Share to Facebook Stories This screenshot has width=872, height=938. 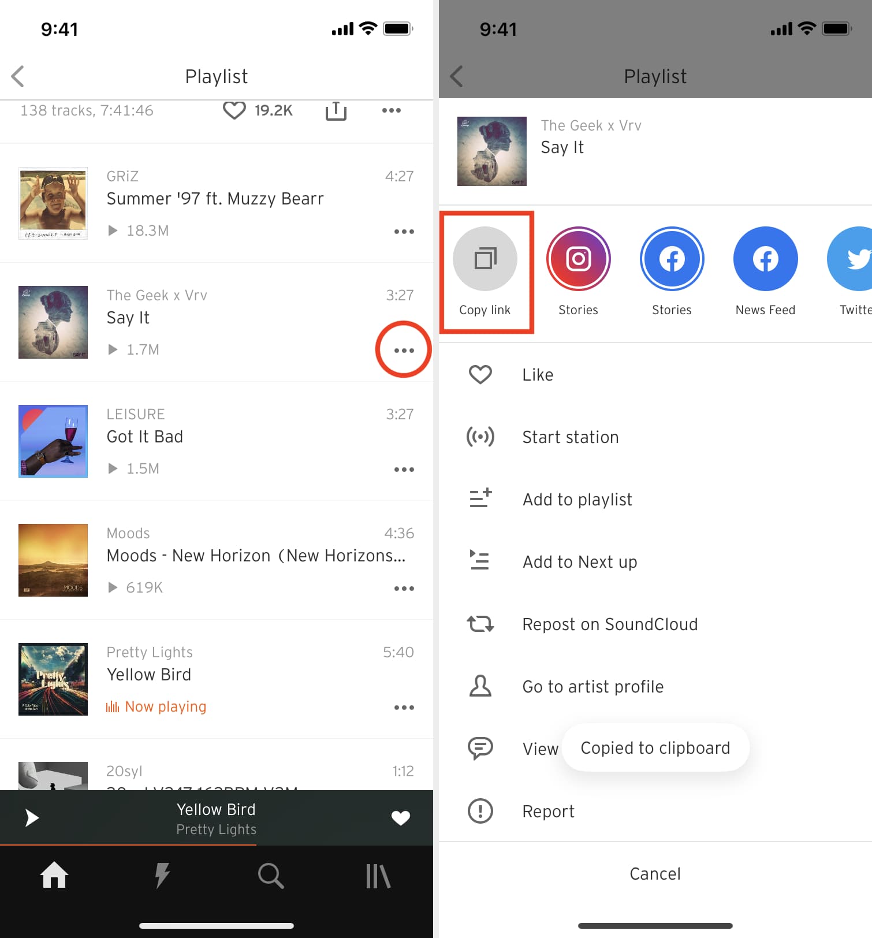pos(672,271)
